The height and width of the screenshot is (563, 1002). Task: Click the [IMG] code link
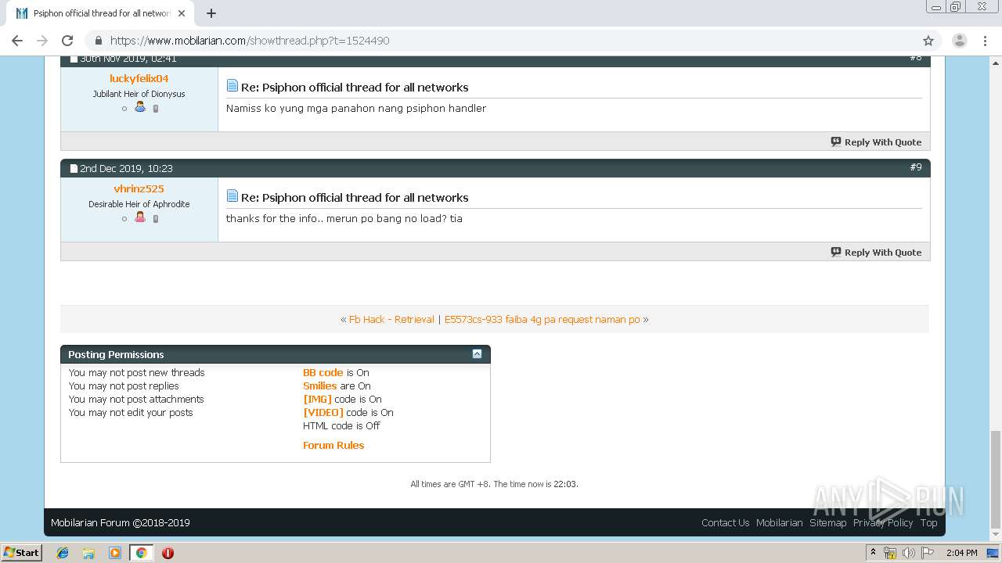click(317, 400)
